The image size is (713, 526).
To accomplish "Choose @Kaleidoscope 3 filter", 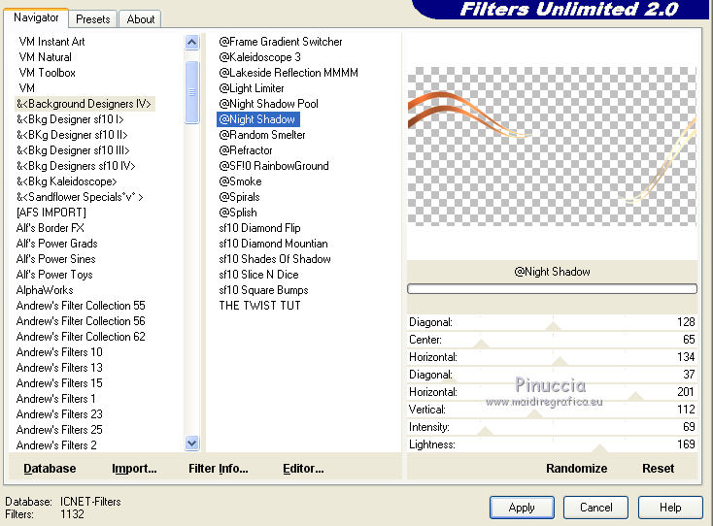I will 259,57.
